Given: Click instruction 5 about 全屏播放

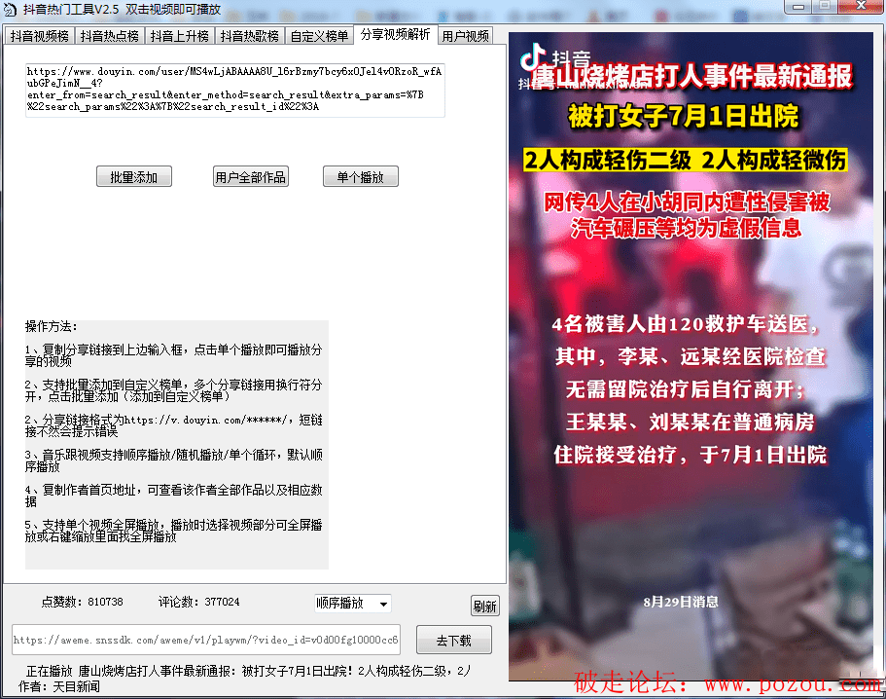Looking at the screenshot, I should pos(173,531).
